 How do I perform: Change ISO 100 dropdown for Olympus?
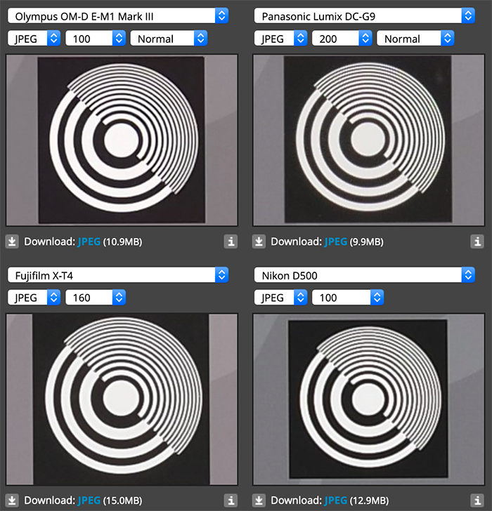[95, 39]
